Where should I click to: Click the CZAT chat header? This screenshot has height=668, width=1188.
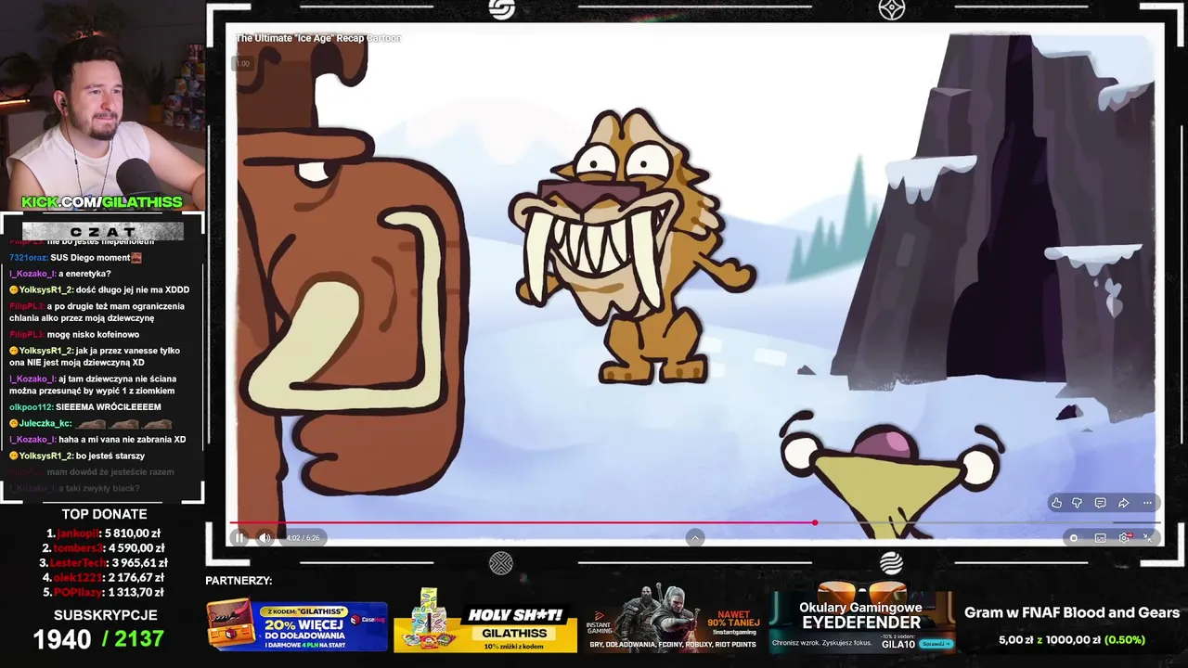102,231
